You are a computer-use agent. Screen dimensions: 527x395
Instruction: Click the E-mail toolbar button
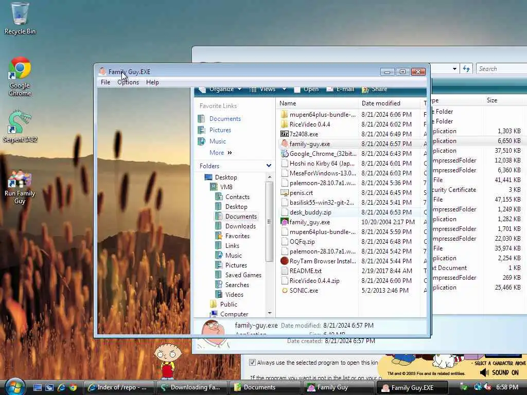click(341, 89)
